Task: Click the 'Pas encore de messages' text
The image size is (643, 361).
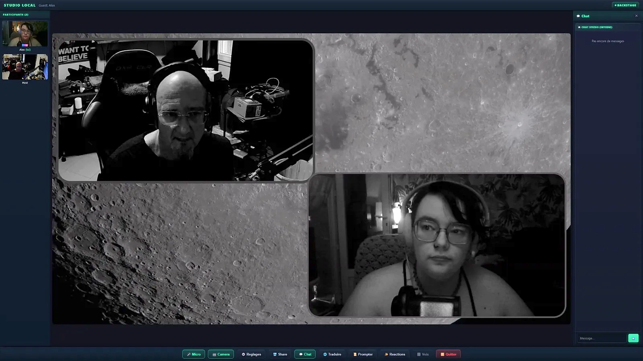Action: [x=608, y=41]
